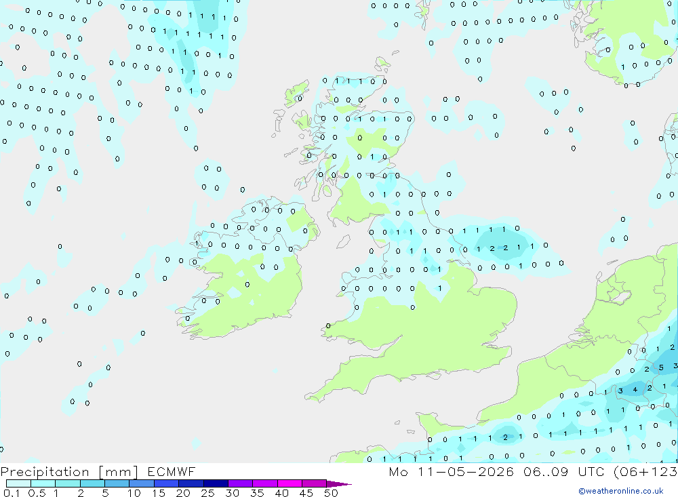Click the legend scale label "45"
This screenshot has width=678, height=497.
click(x=306, y=493)
